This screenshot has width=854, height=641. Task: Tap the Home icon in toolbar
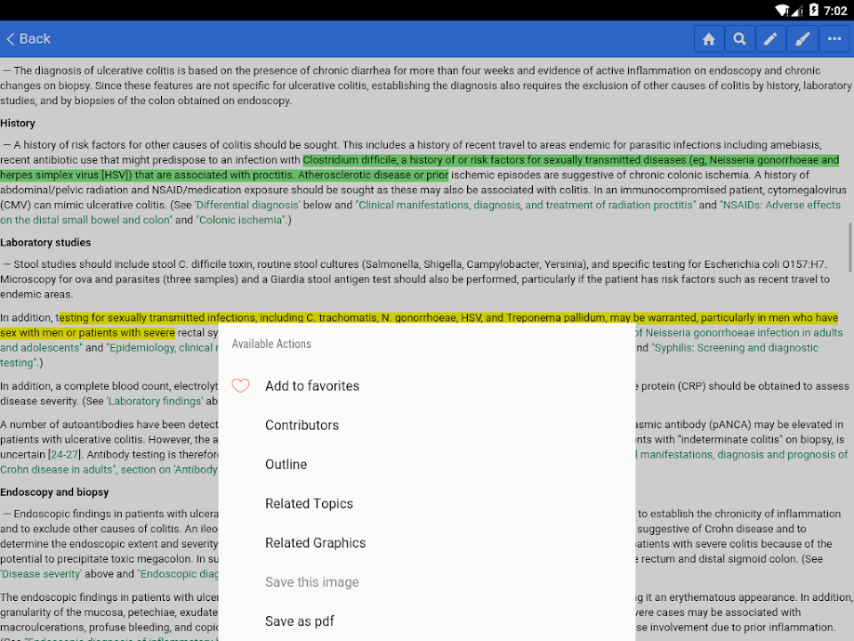pyautogui.click(x=709, y=39)
